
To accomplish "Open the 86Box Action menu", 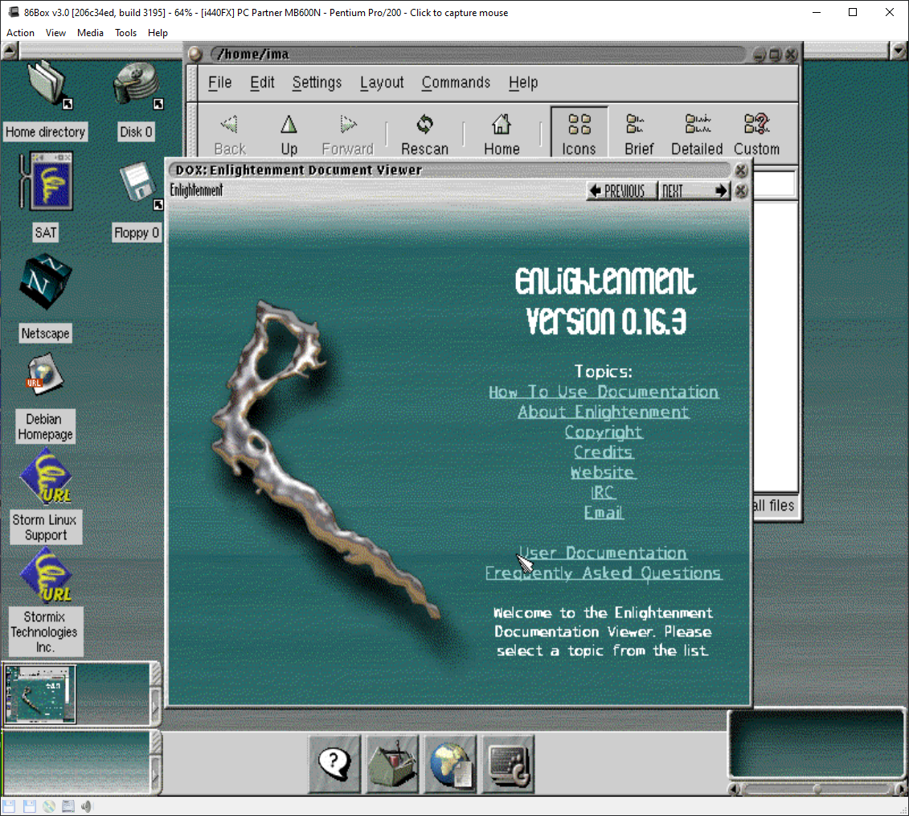I will coord(20,33).
